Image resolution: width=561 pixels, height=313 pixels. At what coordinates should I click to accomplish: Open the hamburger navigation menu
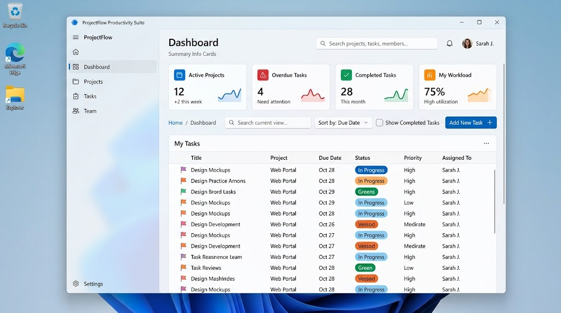click(x=76, y=37)
